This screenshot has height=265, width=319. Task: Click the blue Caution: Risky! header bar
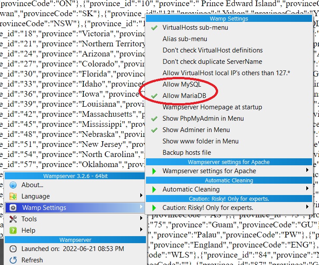[229, 199]
